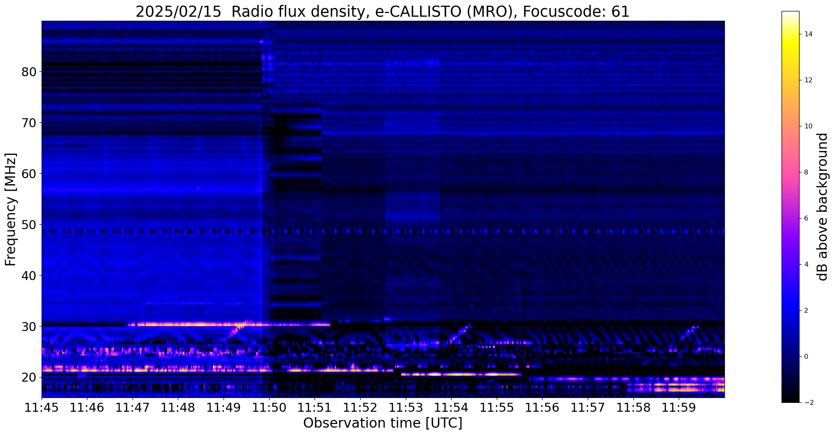The height and width of the screenshot is (435, 835).
Task: Click the colorbar tick label 8
Action: [x=805, y=172]
